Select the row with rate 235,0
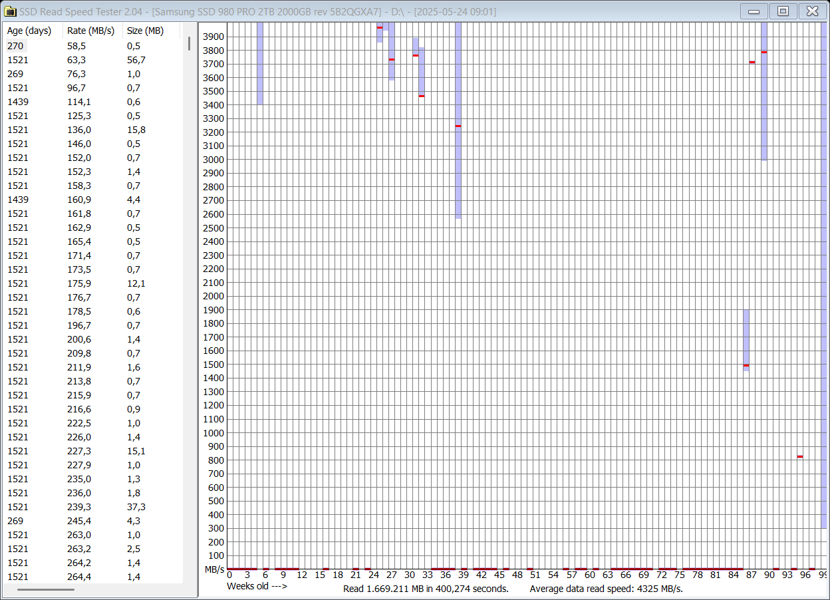This screenshot has height=600, width=830. pos(93,479)
